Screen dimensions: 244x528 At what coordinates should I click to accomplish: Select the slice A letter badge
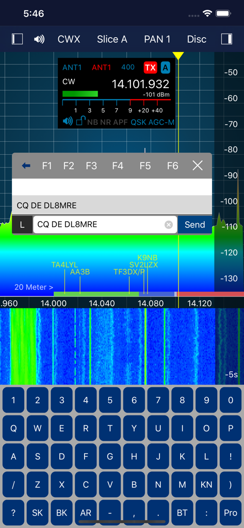(165, 68)
